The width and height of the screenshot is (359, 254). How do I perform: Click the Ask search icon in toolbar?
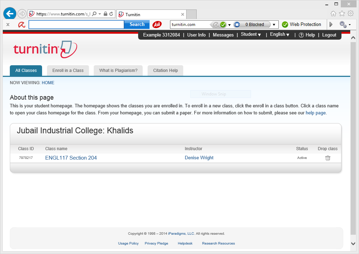(157, 25)
